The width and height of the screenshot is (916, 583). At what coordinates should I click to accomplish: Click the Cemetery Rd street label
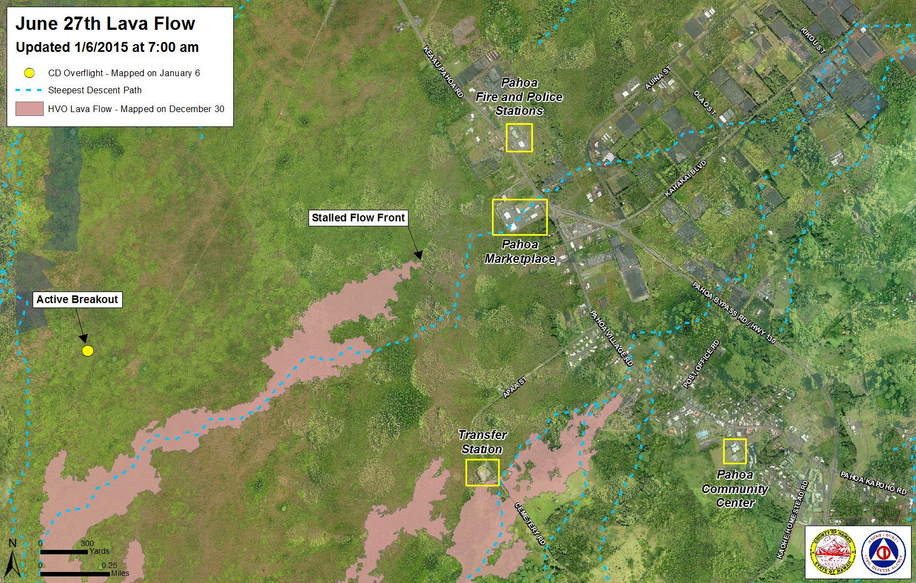click(x=530, y=523)
